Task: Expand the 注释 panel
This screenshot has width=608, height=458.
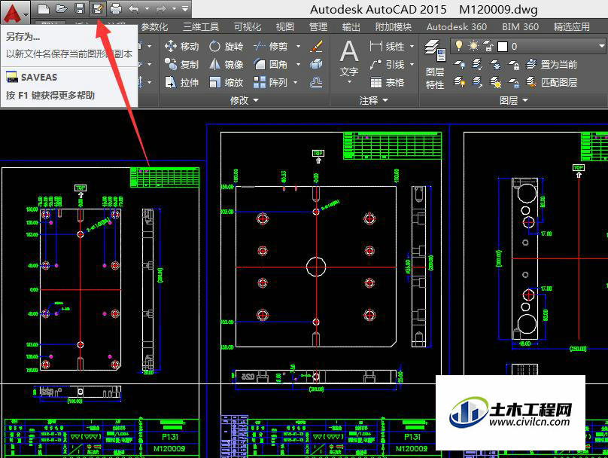Action: pos(373,100)
